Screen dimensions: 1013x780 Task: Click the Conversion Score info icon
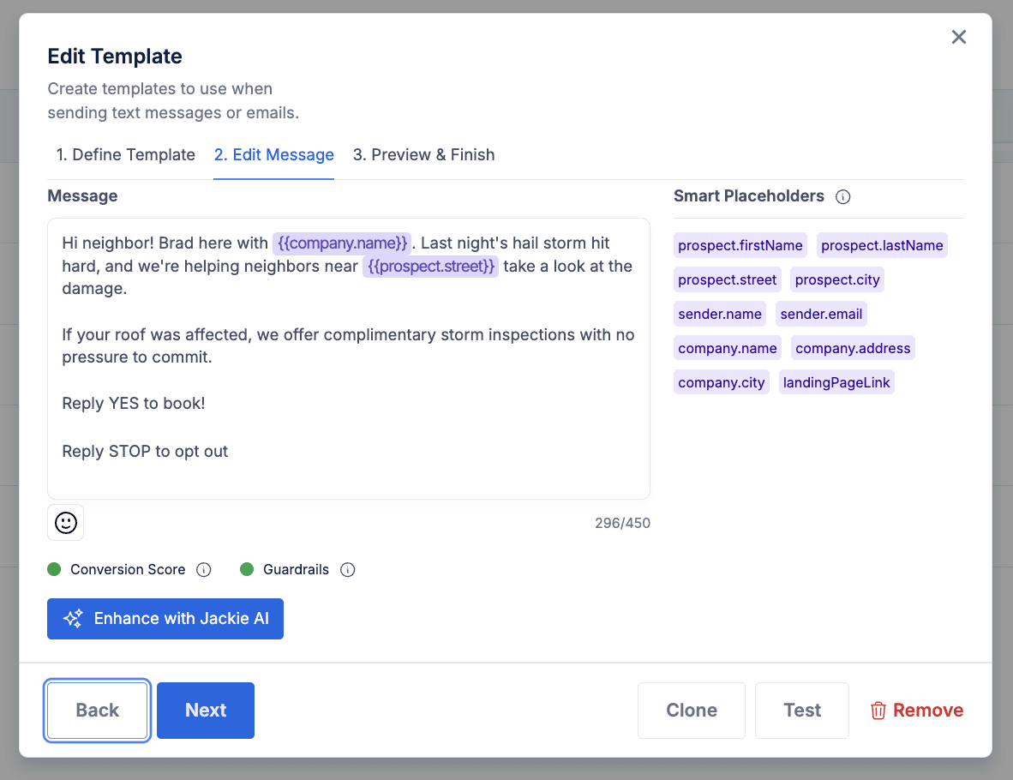coord(203,569)
